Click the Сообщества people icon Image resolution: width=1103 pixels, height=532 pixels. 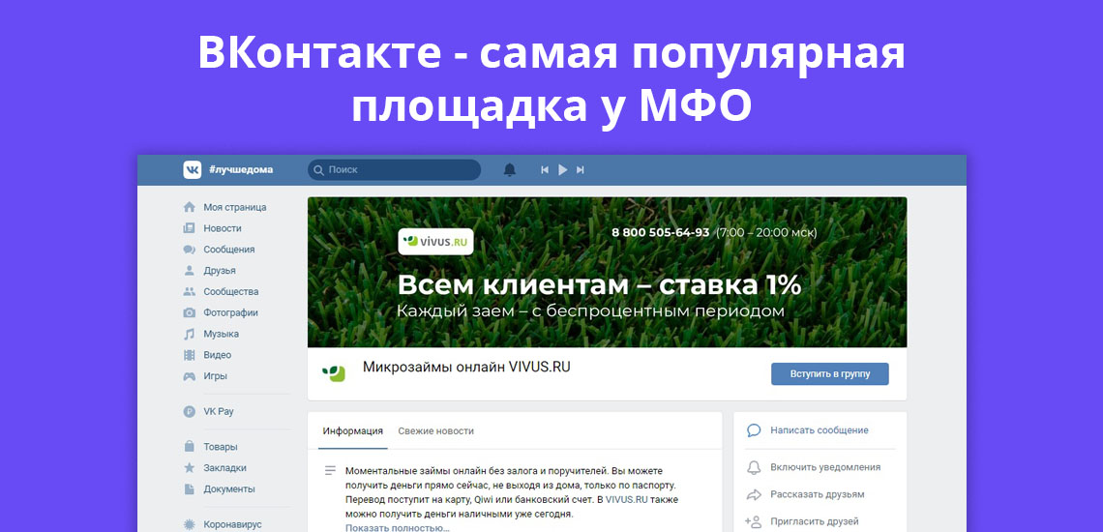[190, 291]
